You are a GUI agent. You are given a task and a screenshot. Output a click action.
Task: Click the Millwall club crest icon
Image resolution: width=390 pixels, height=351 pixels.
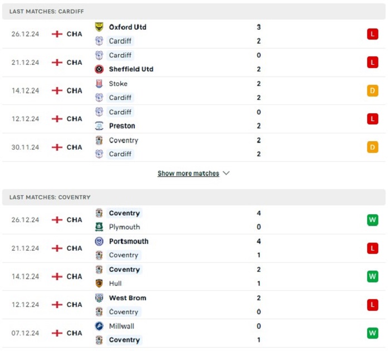[99, 326]
